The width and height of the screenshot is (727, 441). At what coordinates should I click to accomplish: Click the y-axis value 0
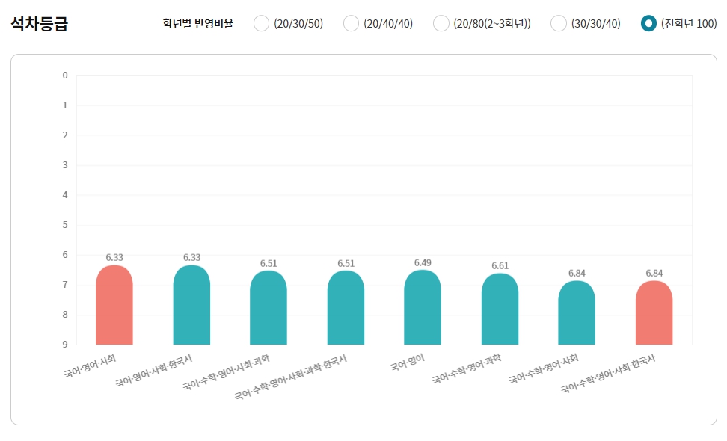(65, 75)
